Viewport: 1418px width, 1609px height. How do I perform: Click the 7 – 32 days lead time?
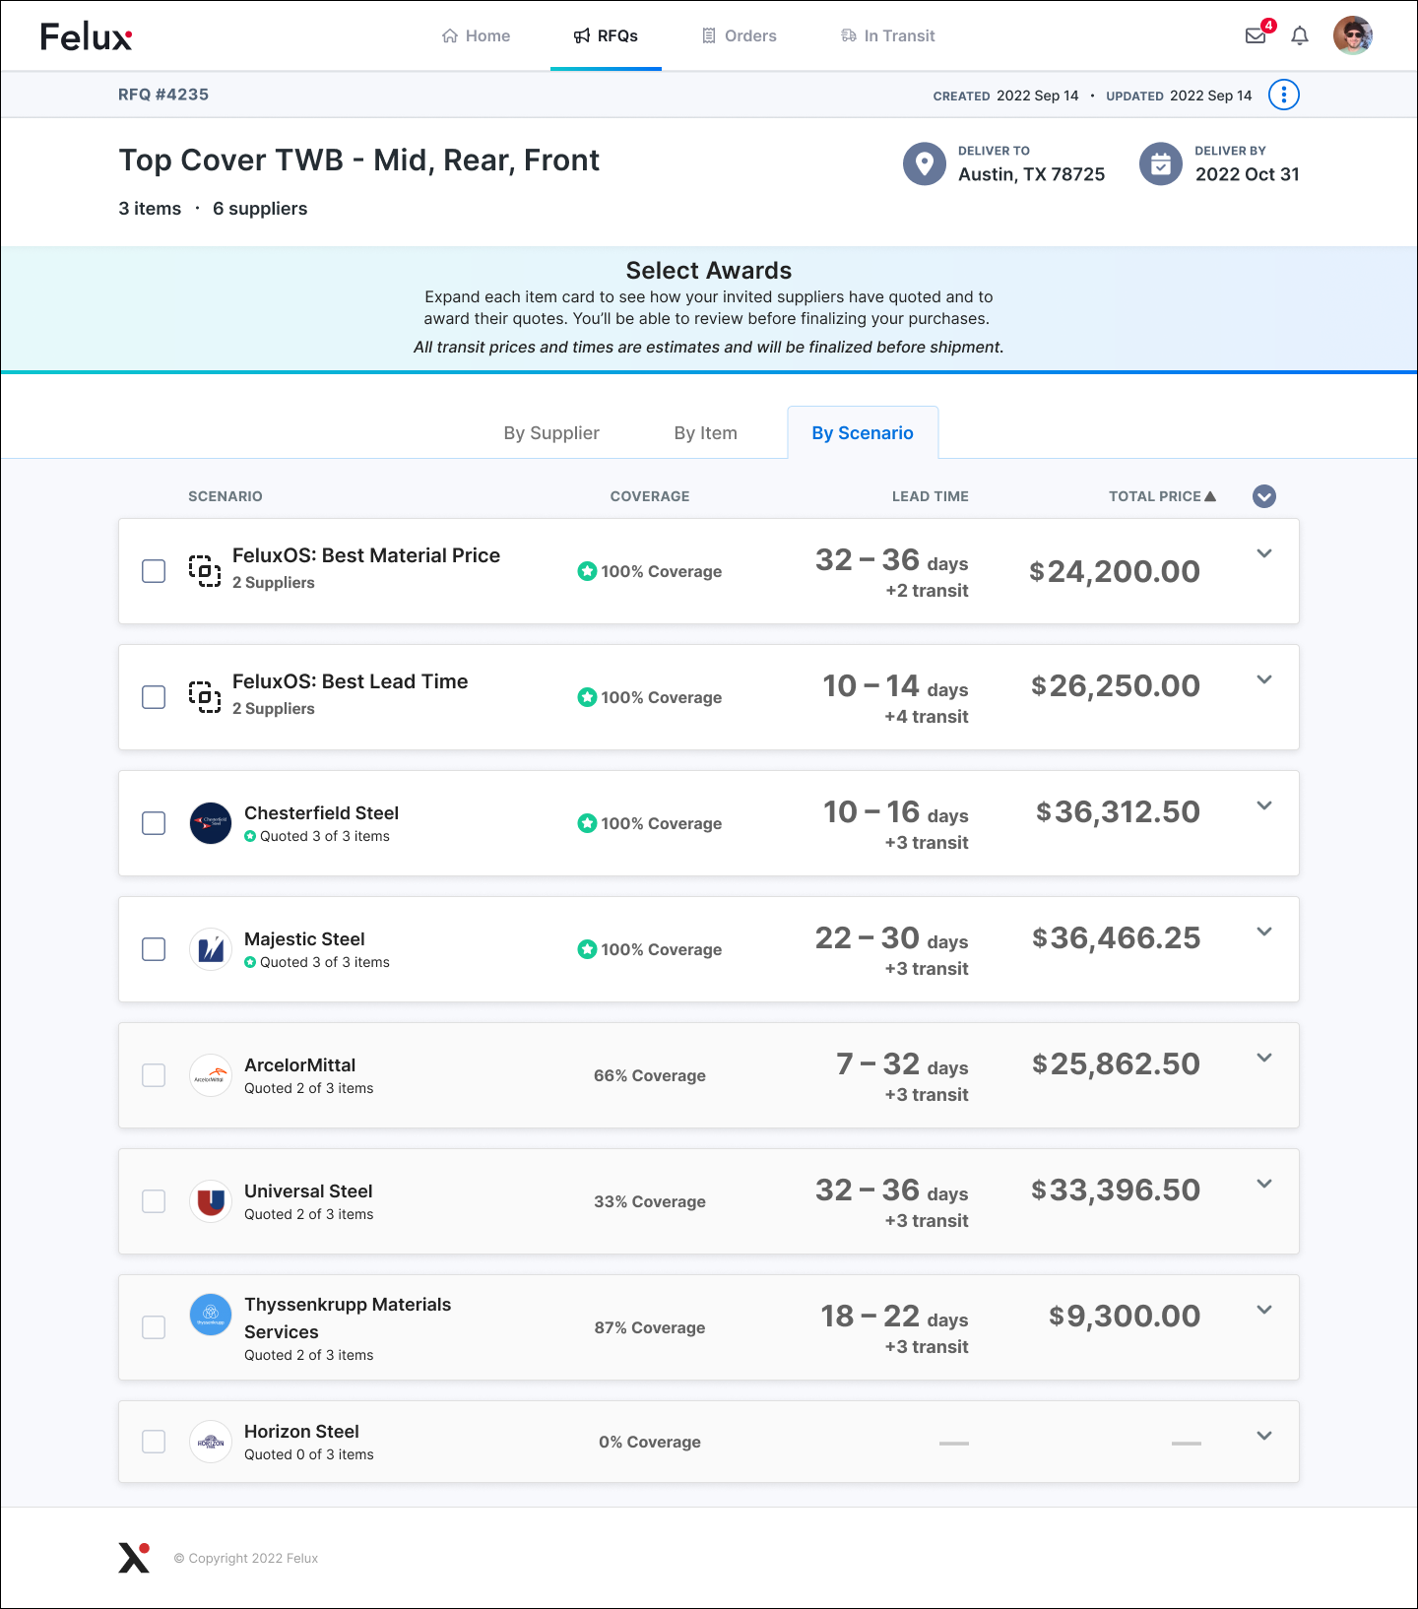902,1063
